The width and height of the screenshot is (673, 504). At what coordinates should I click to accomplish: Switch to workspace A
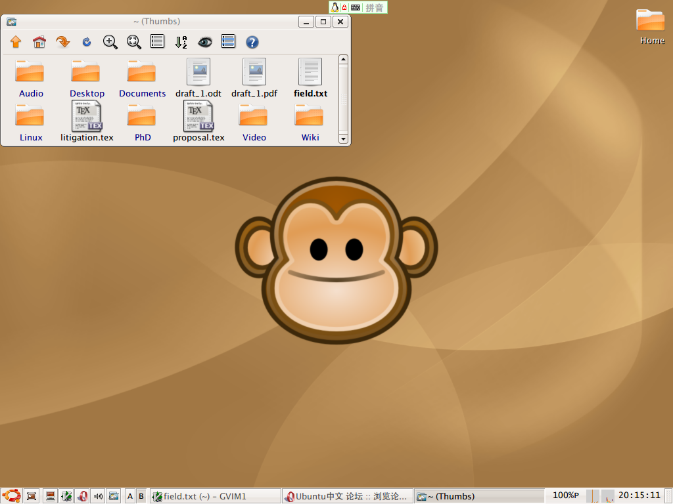[x=130, y=496]
